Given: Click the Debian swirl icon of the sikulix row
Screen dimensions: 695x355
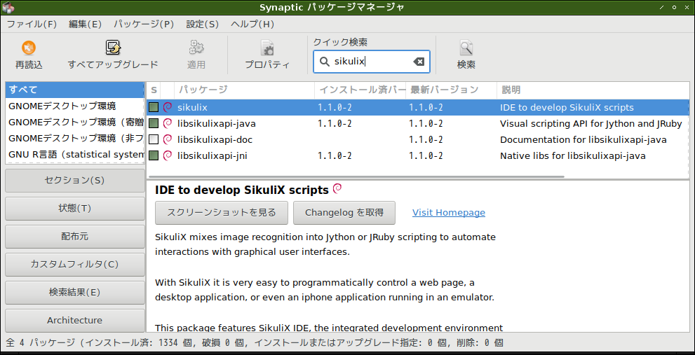Looking at the screenshot, I should click(167, 107).
